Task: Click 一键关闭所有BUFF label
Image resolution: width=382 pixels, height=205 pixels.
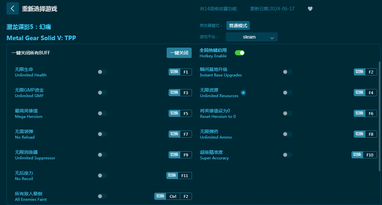Action: [31, 53]
